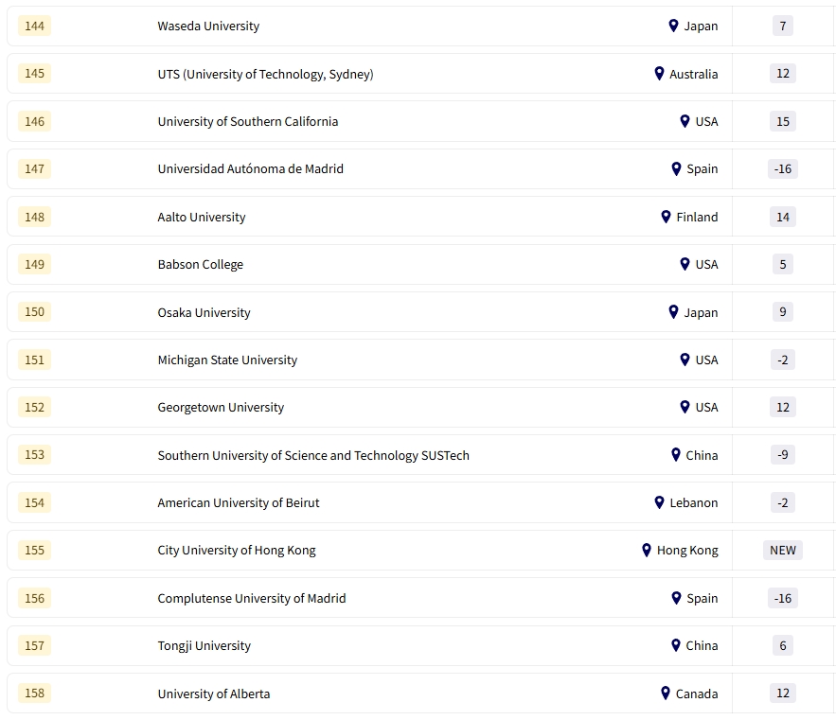Select Michigan State University row name
Viewport: 836px width, 720px height.
(227, 360)
